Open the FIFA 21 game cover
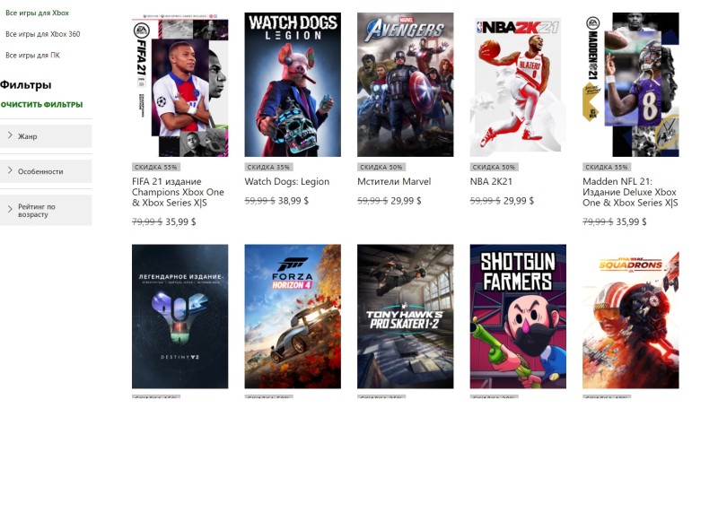 point(180,84)
